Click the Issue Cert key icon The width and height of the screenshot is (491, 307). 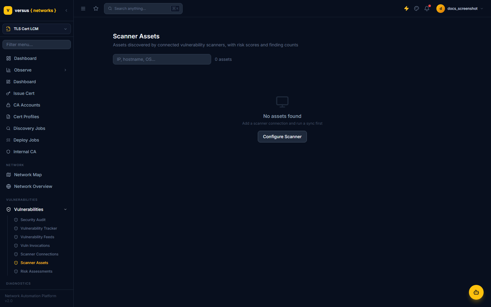tap(8, 93)
